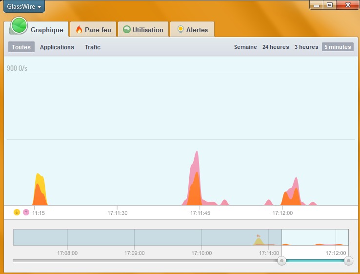
Task: Set time range to 24 heures
Action: pos(276,47)
